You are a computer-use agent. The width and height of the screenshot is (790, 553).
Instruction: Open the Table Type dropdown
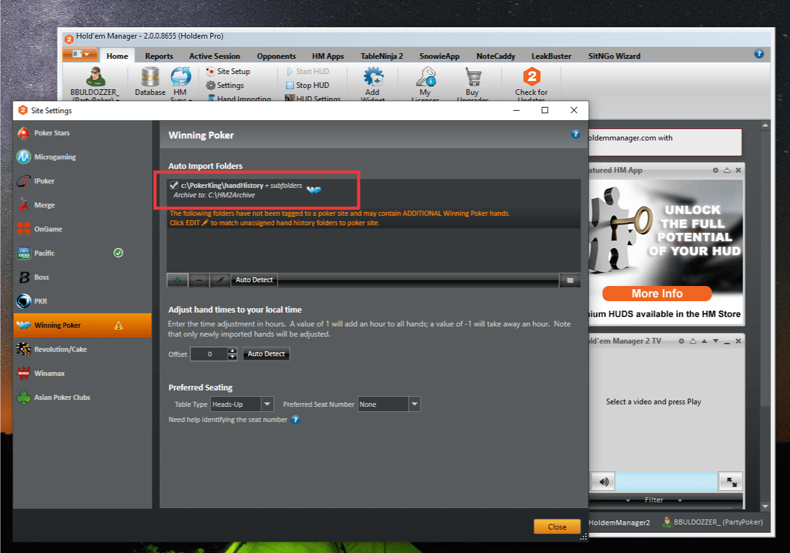(x=267, y=404)
